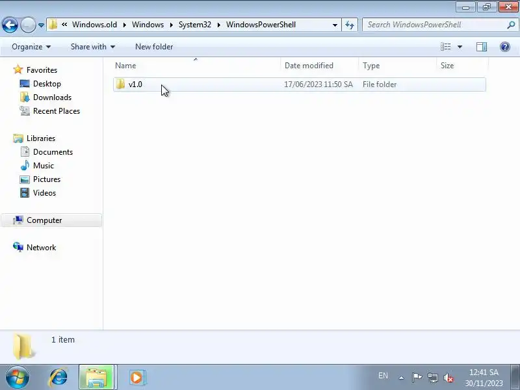Click the Show desktop strip
This screenshot has width=520, height=390.
coord(515,378)
